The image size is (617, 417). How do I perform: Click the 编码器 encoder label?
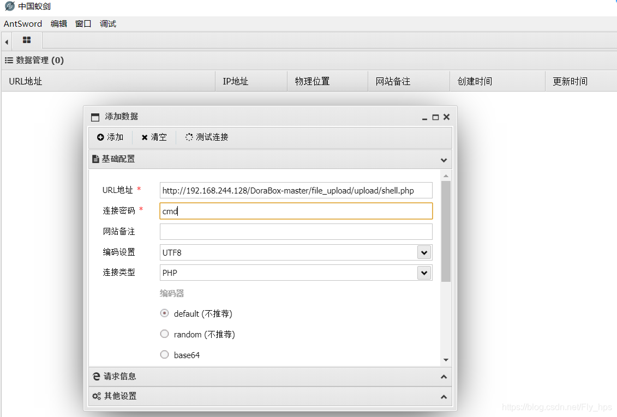(172, 293)
